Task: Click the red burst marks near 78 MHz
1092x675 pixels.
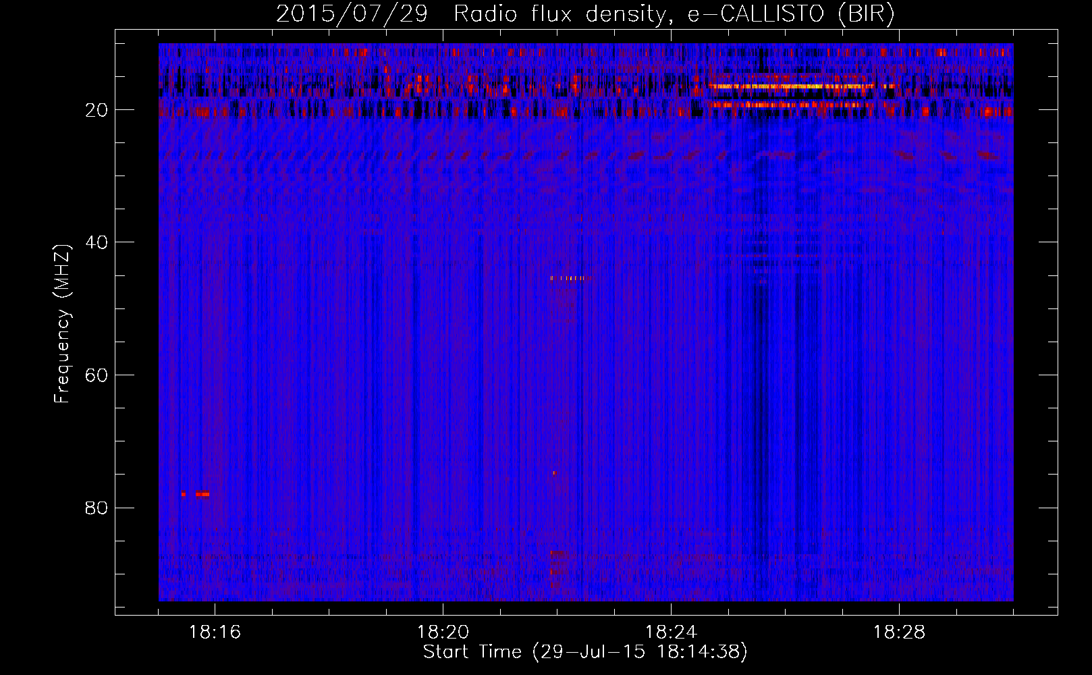Action: [195, 494]
